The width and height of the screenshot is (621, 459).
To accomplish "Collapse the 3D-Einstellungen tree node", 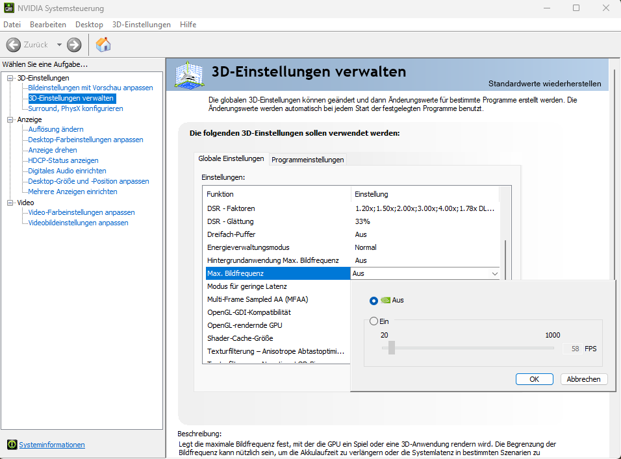I will coord(10,78).
